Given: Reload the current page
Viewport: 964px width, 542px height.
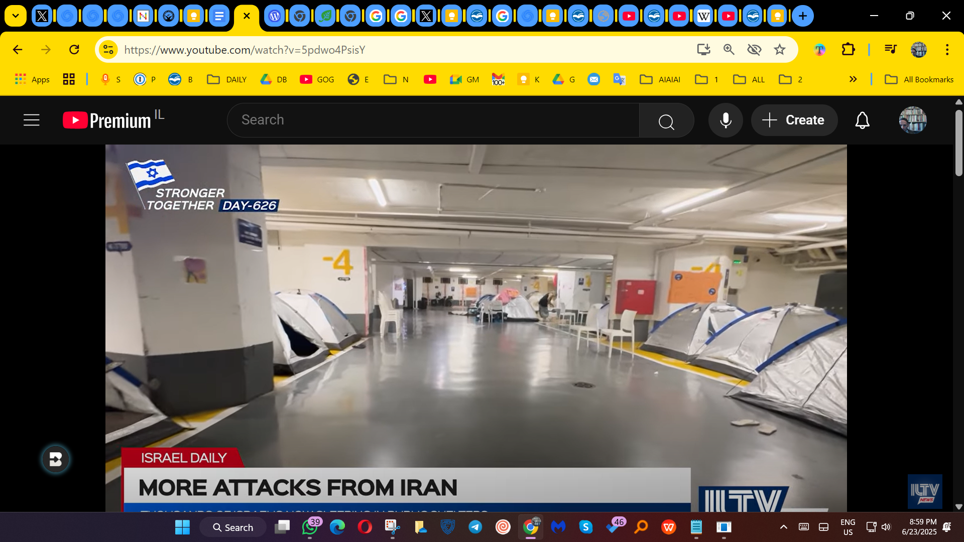Looking at the screenshot, I should point(74,49).
